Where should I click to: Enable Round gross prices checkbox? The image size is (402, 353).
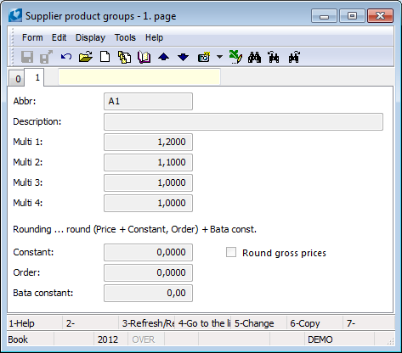coord(231,252)
